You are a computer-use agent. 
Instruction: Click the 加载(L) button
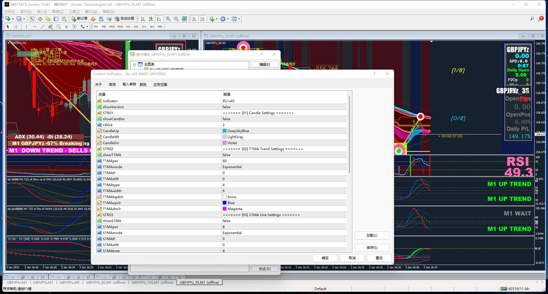point(372,235)
